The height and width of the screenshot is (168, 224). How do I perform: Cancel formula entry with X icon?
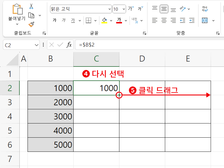[51, 45]
